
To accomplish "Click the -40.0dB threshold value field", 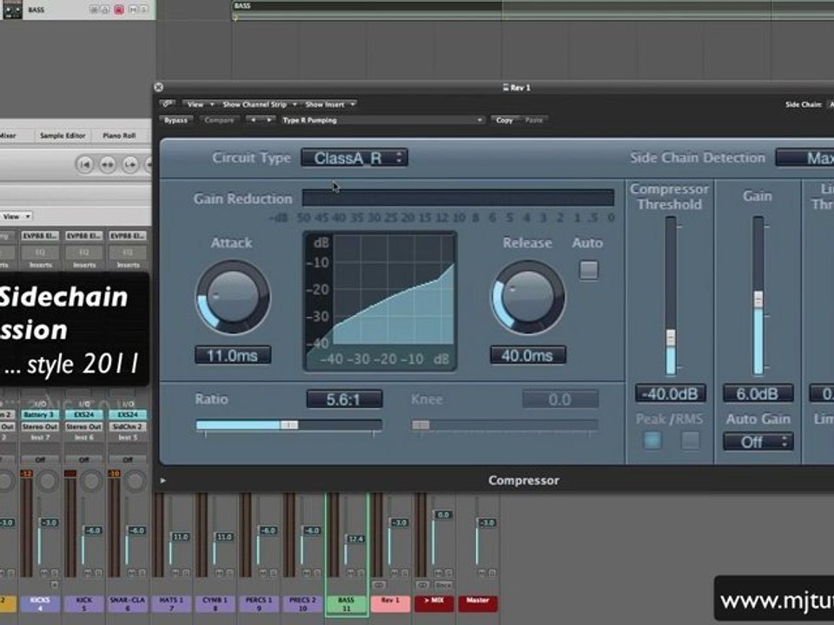I will [670, 394].
